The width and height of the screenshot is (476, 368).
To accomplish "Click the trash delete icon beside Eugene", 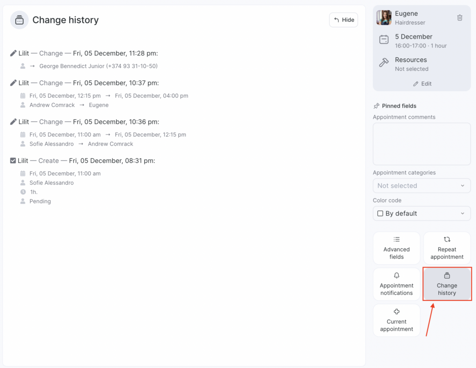I will [x=460, y=18].
